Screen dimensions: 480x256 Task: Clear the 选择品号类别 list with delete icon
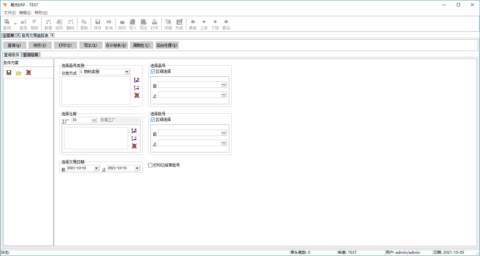coord(137,95)
